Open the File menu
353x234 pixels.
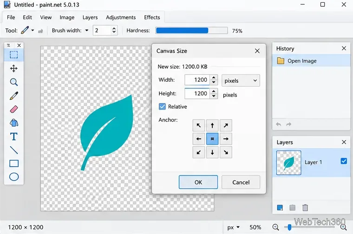[x=11, y=17]
